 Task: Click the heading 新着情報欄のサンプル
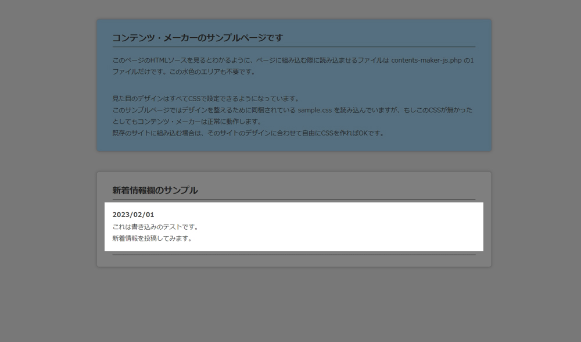[155, 190]
